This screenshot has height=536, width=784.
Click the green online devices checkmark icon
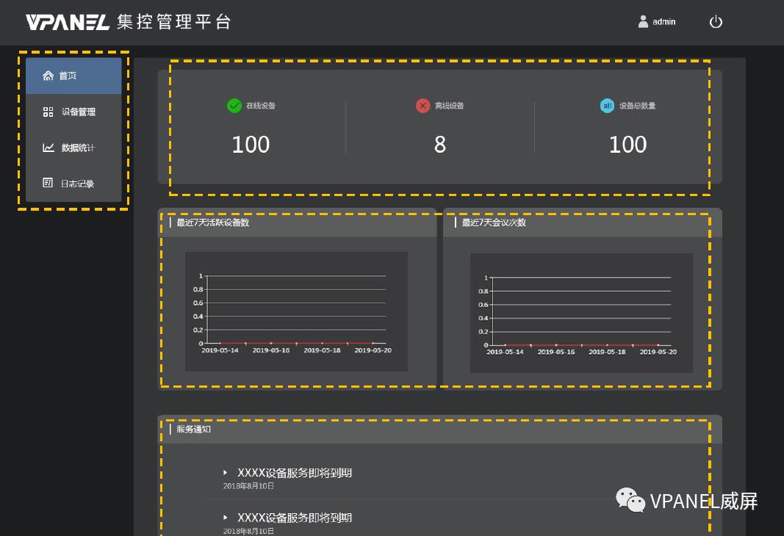pyautogui.click(x=234, y=106)
